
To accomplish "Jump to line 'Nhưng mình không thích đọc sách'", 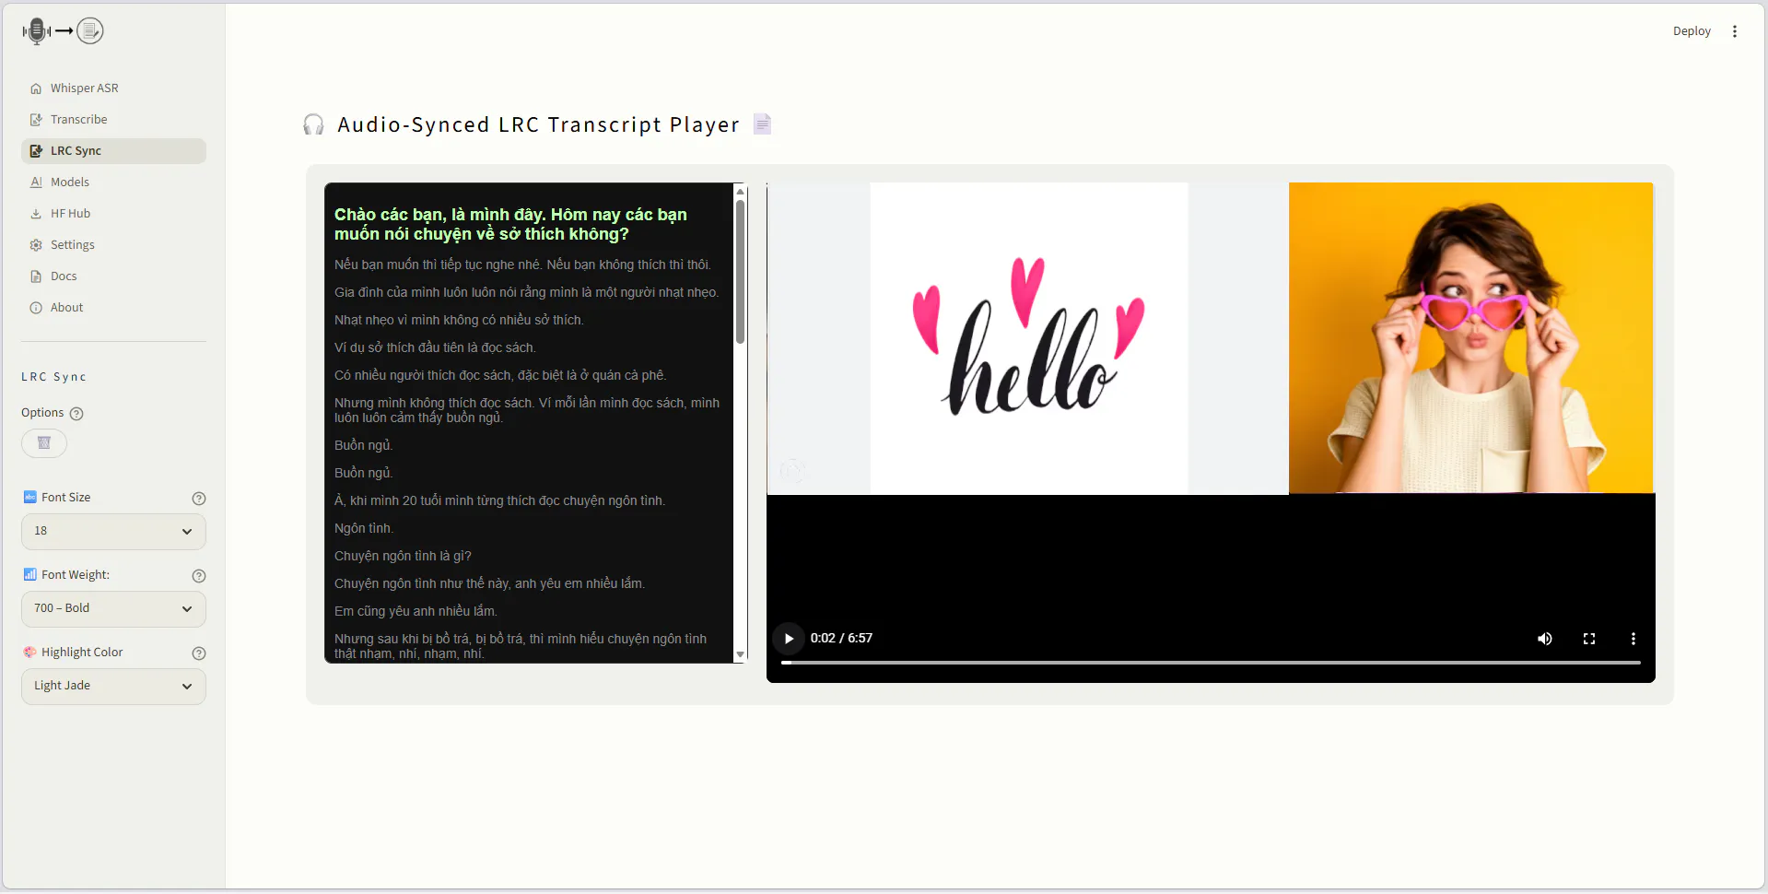I will 527,411.
